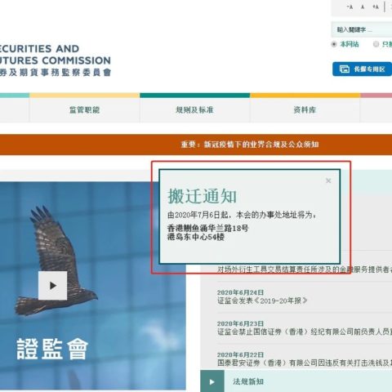The image size is (392, 392).
Task: Decrease font size with -A
Action: tap(350, 7)
